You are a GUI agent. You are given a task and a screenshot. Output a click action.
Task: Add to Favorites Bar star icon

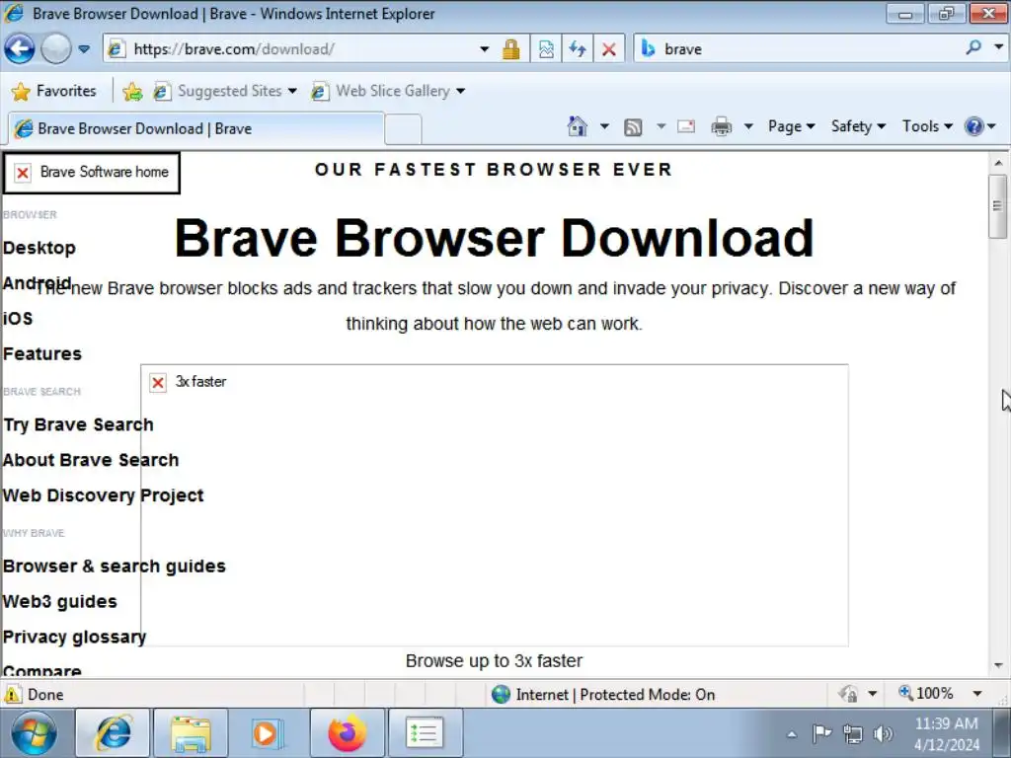133,91
